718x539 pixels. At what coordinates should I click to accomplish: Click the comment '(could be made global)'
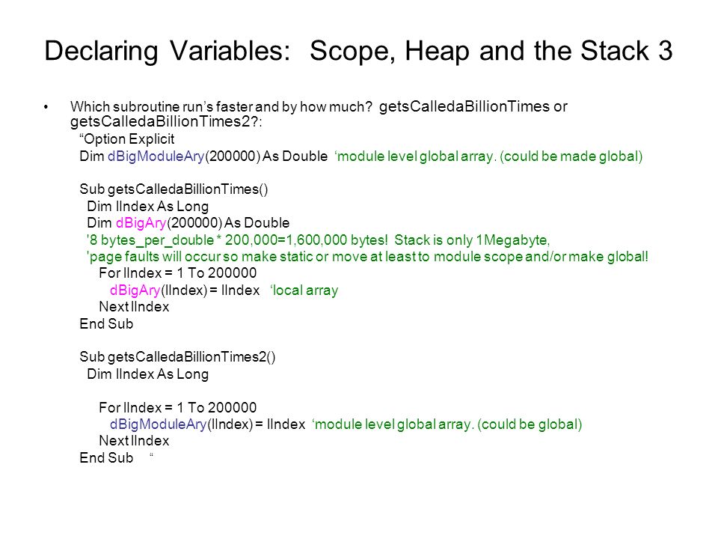click(x=571, y=156)
